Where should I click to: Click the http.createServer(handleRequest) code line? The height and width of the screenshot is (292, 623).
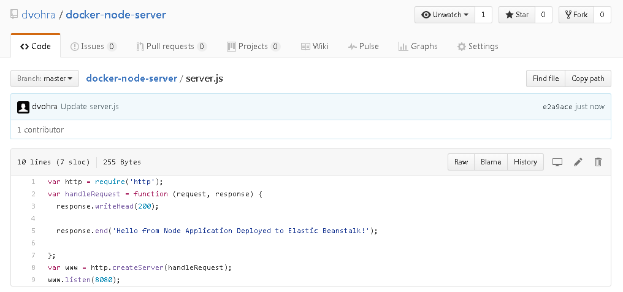pos(139,267)
